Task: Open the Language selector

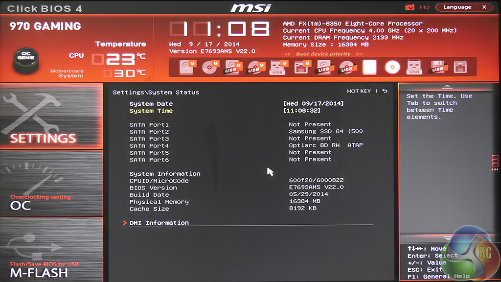Action: tap(457, 7)
